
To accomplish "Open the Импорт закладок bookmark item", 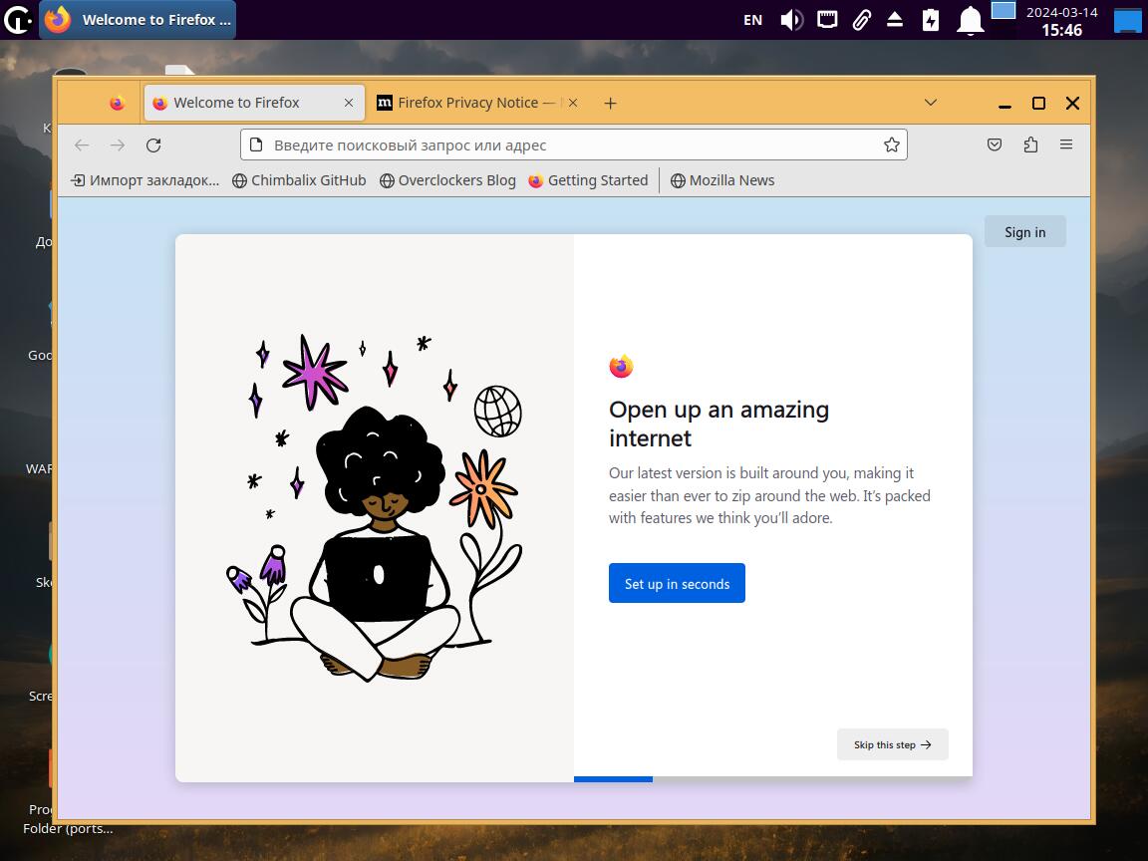I will pos(144,180).
